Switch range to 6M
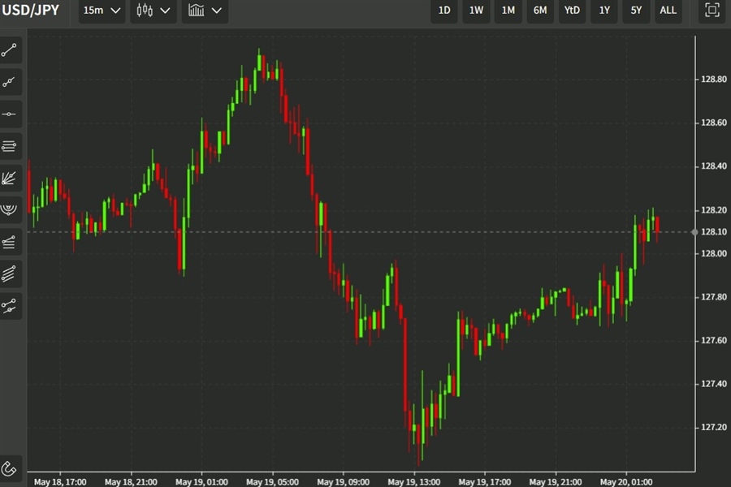Image resolution: width=731 pixels, height=487 pixels. [540, 11]
